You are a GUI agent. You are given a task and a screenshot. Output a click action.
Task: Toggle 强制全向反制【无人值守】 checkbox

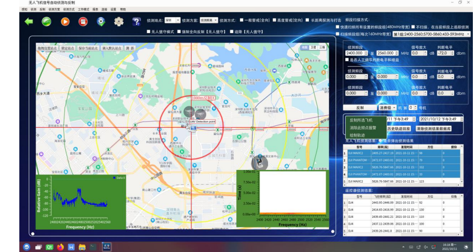[x=179, y=31]
